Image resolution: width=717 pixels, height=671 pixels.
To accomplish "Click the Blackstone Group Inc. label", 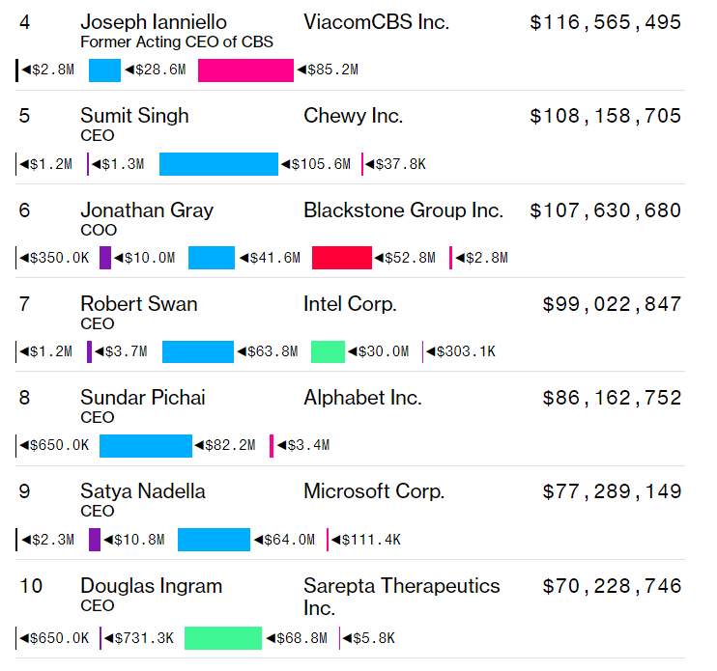I will pos(403,210).
